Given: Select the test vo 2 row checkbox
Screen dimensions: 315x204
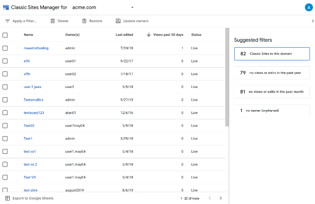Looking at the screenshot, I should pyautogui.click(x=5, y=165).
